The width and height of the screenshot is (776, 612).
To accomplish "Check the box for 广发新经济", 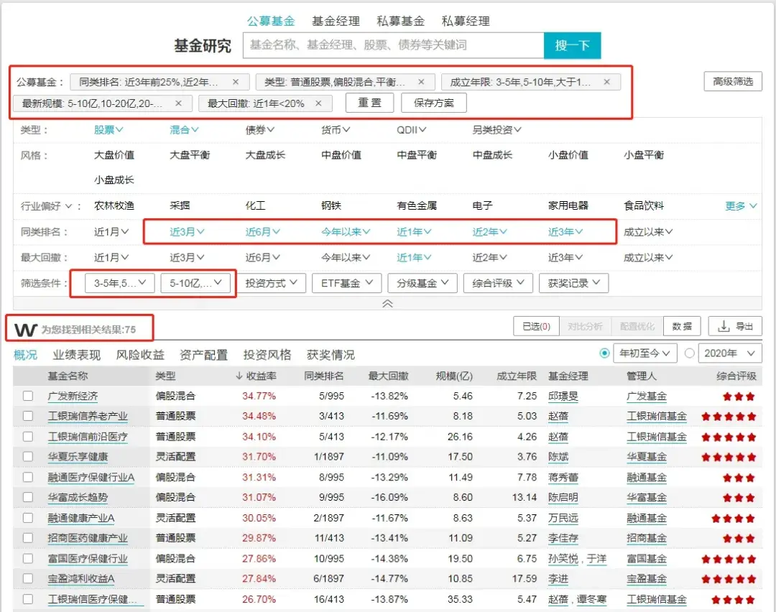I will coord(28,396).
